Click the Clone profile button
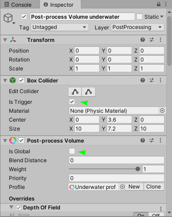Screen dimensions: 172x217 click(154, 187)
